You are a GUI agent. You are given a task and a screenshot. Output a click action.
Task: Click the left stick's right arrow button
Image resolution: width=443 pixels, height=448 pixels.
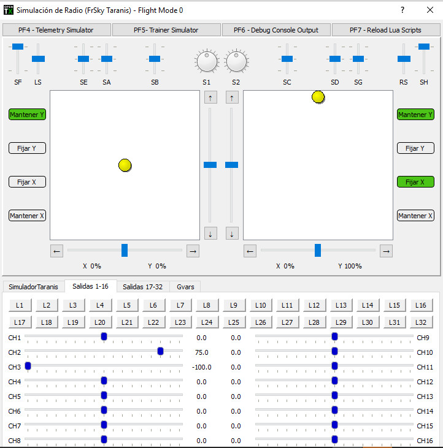pyautogui.click(x=193, y=251)
